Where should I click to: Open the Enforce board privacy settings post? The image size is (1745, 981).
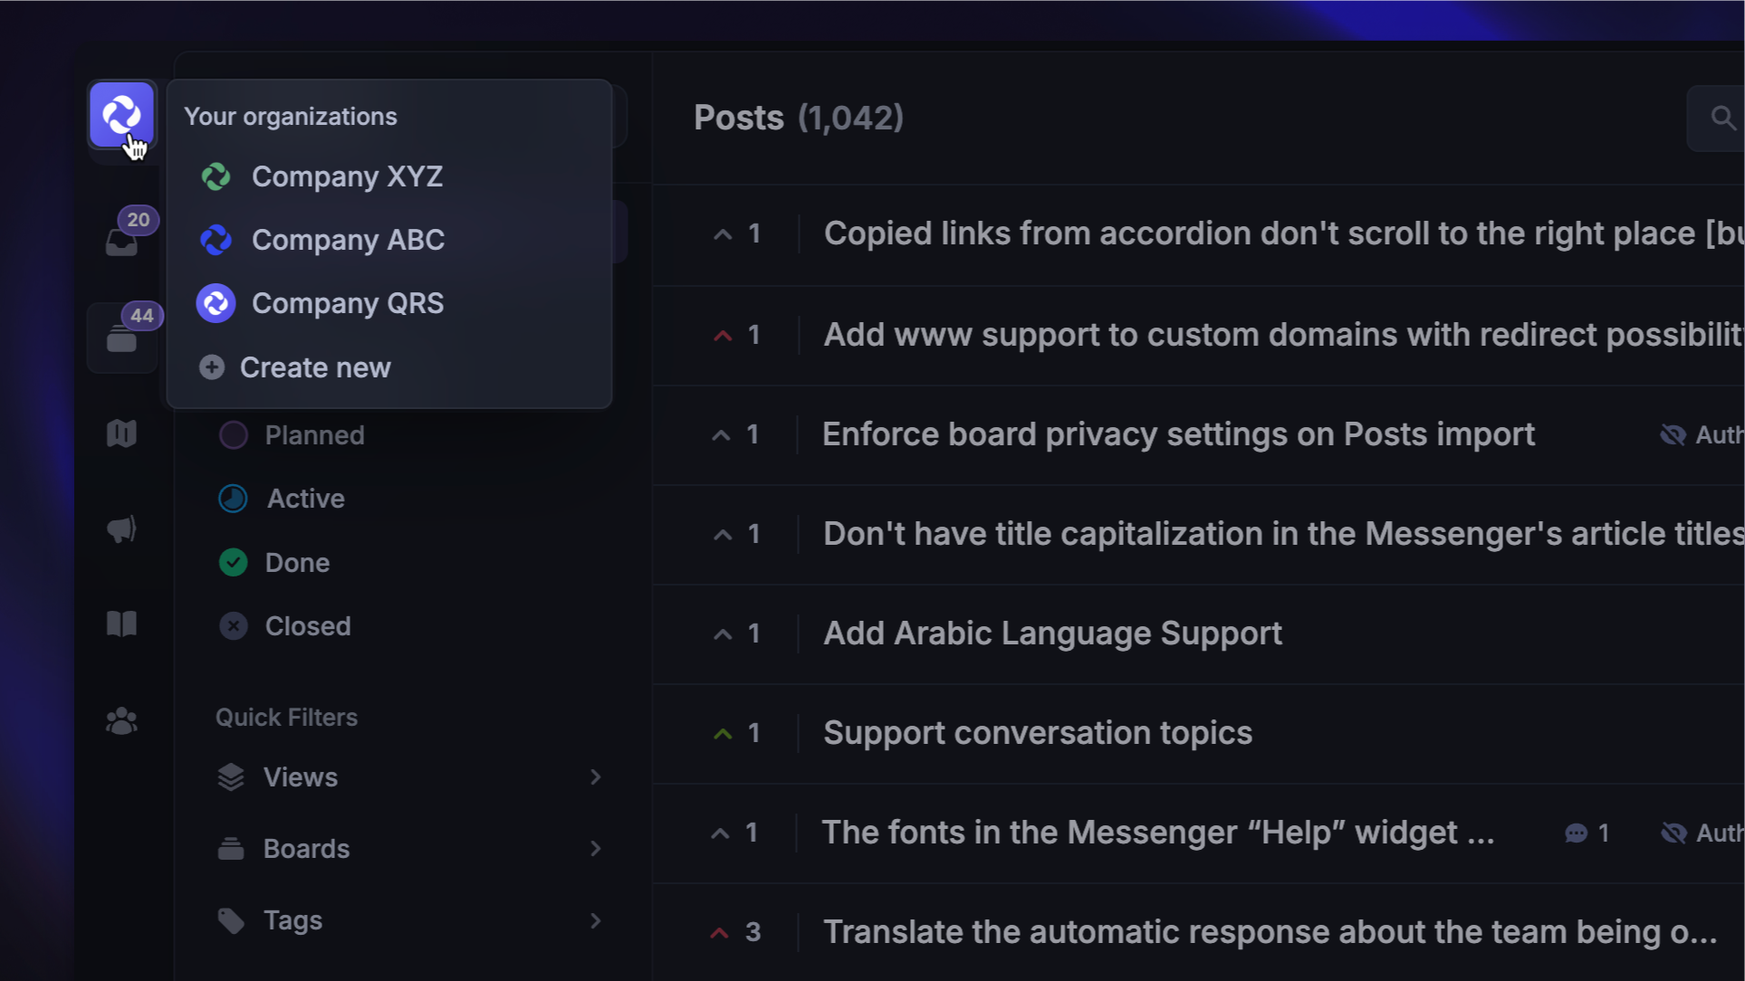[1178, 434]
